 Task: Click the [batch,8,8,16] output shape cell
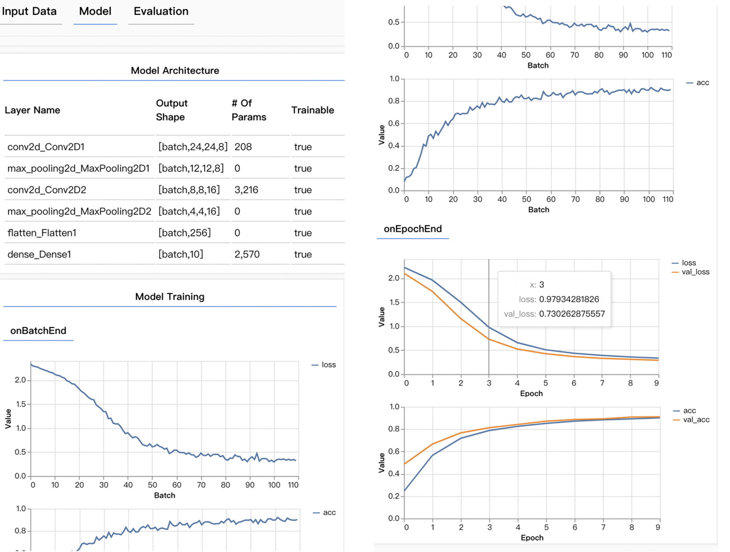coord(189,190)
